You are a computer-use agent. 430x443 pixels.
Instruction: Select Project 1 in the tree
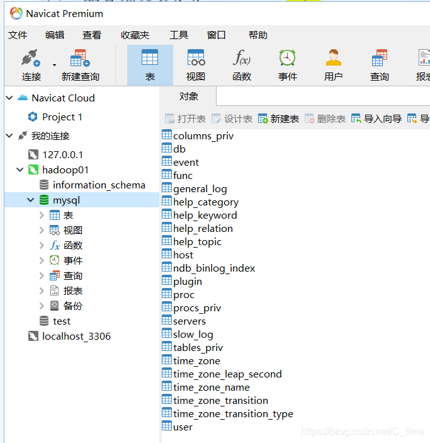tap(62, 117)
